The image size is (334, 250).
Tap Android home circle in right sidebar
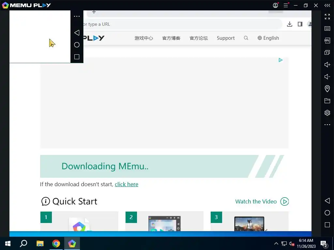327,213
